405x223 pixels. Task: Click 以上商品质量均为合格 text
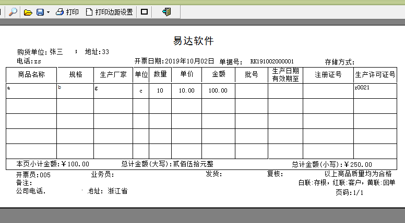point(358,174)
